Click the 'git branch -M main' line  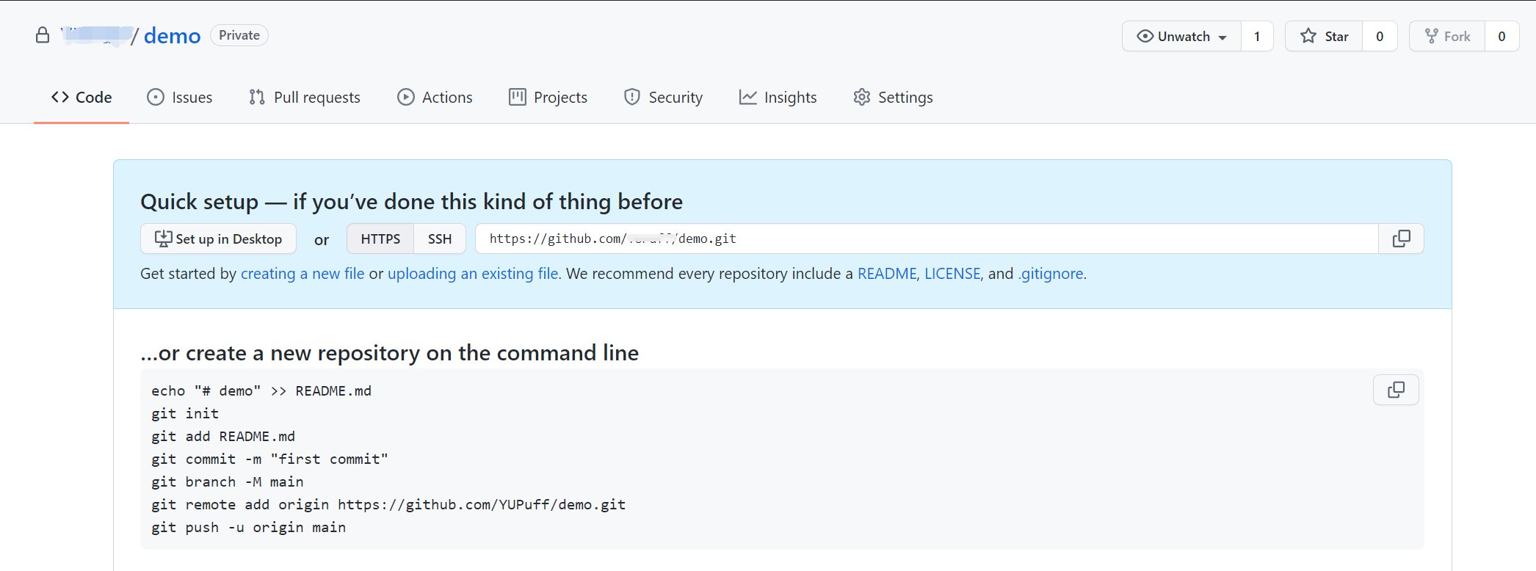coord(228,481)
